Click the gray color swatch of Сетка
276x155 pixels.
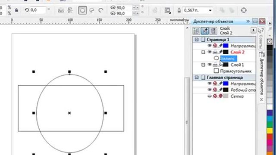(x=226, y=96)
